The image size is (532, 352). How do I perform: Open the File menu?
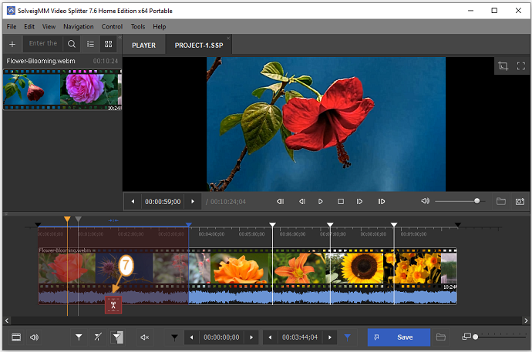tap(12, 26)
